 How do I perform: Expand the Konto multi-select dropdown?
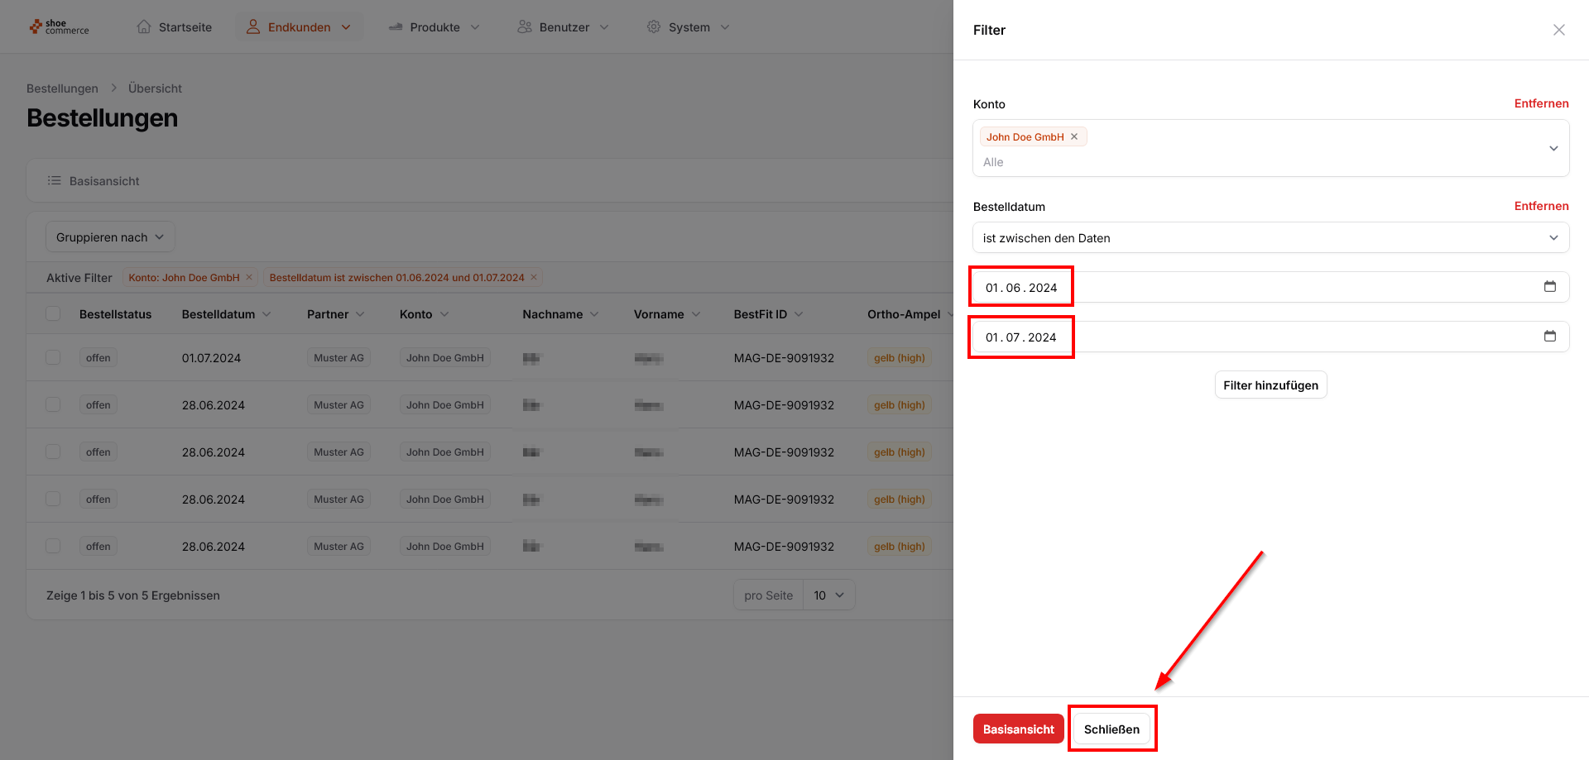click(x=1553, y=149)
